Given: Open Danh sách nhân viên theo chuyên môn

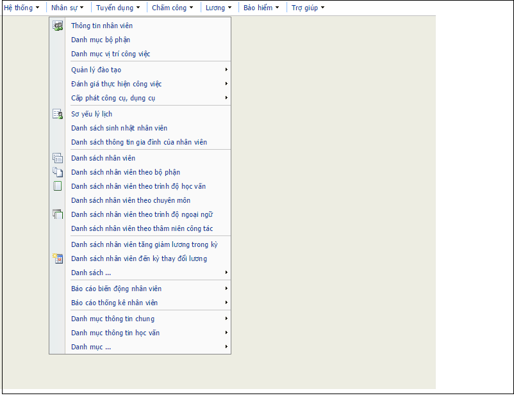Looking at the screenshot, I should (131, 200).
